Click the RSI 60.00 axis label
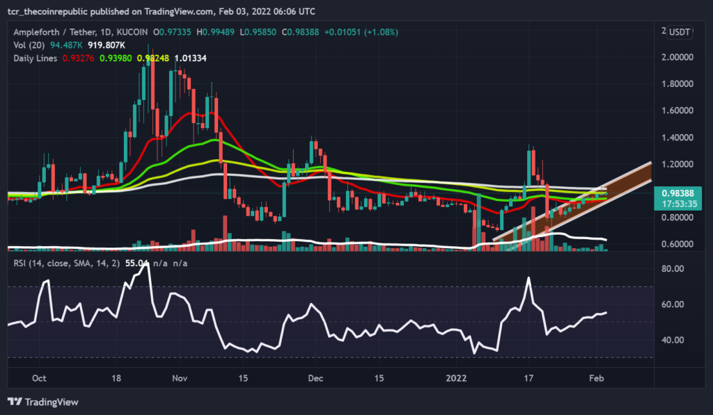The image size is (713, 415). 673,304
